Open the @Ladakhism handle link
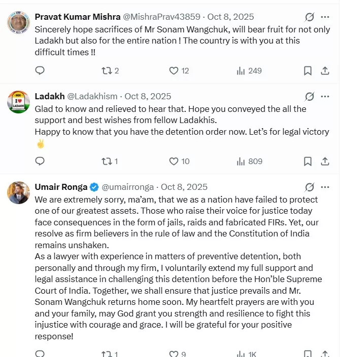340x357 pixels. click(x=92, y=96)
